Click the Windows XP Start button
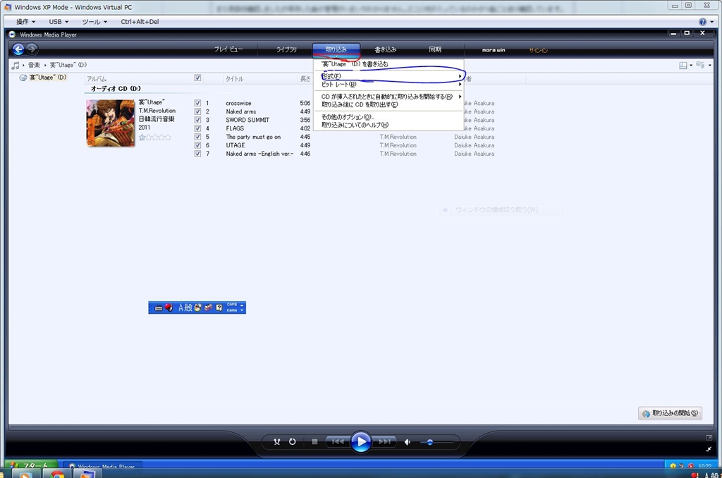The width and height of the screenshot is (722, 478). [31, 465]
